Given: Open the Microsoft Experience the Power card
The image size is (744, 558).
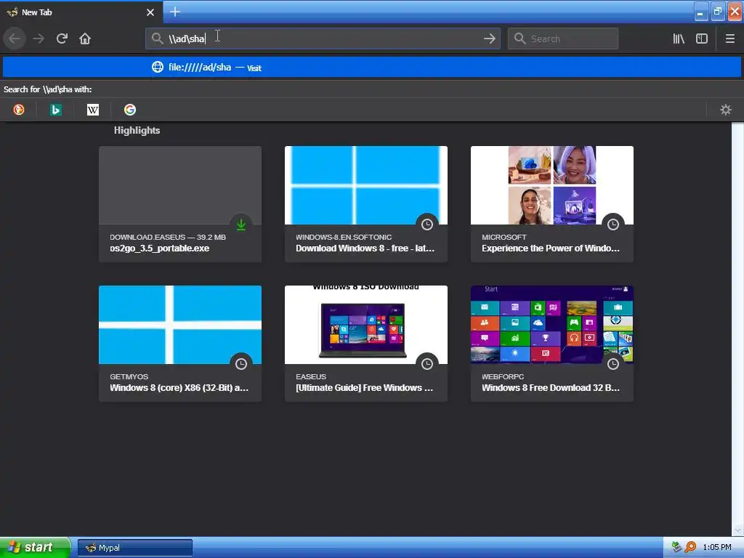Looking at the screenshot, I should [552, 204].
